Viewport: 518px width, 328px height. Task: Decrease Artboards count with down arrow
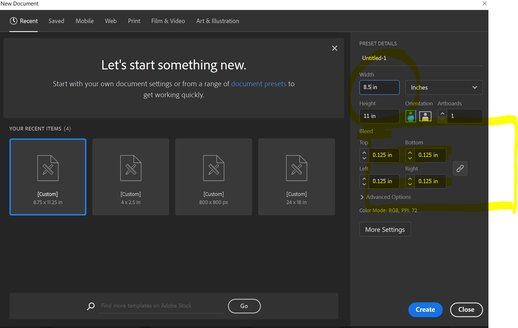pos(442,119)
